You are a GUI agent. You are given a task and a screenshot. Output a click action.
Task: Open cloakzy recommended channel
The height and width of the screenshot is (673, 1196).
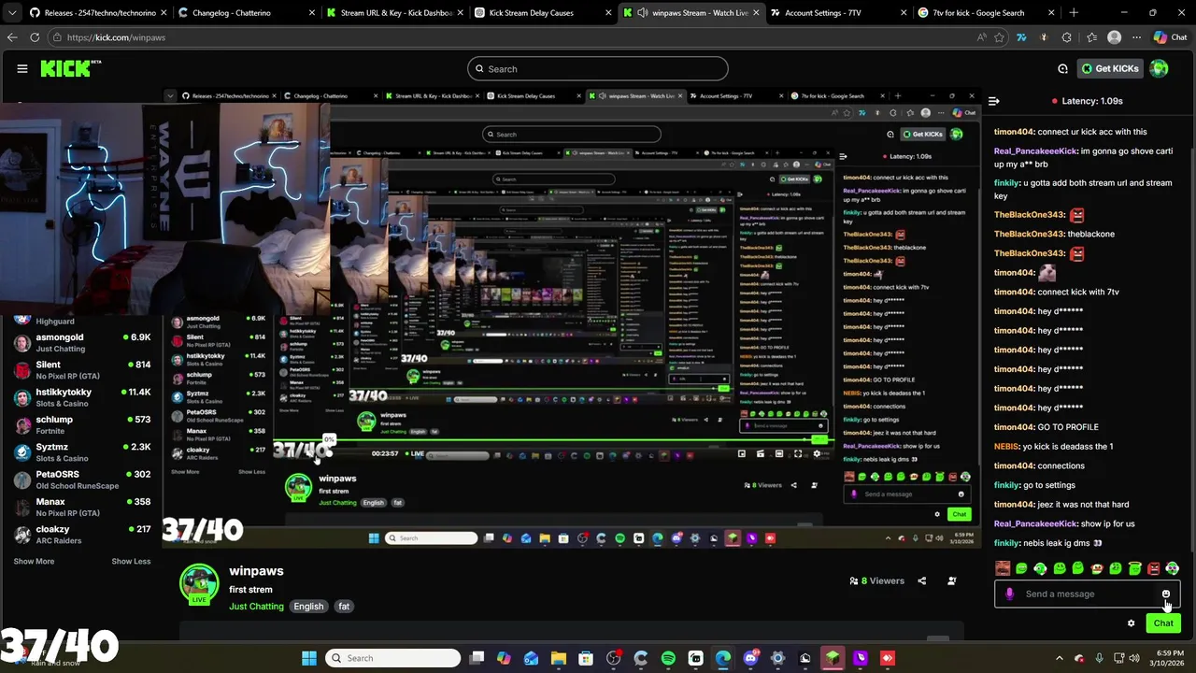click(x=82, y=535)
